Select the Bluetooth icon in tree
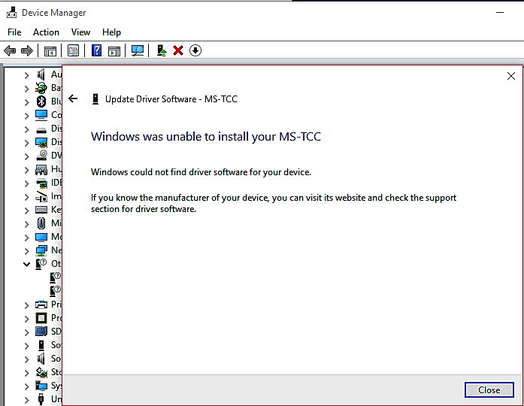This screenshot has height=406, width=524. (41, 101)
